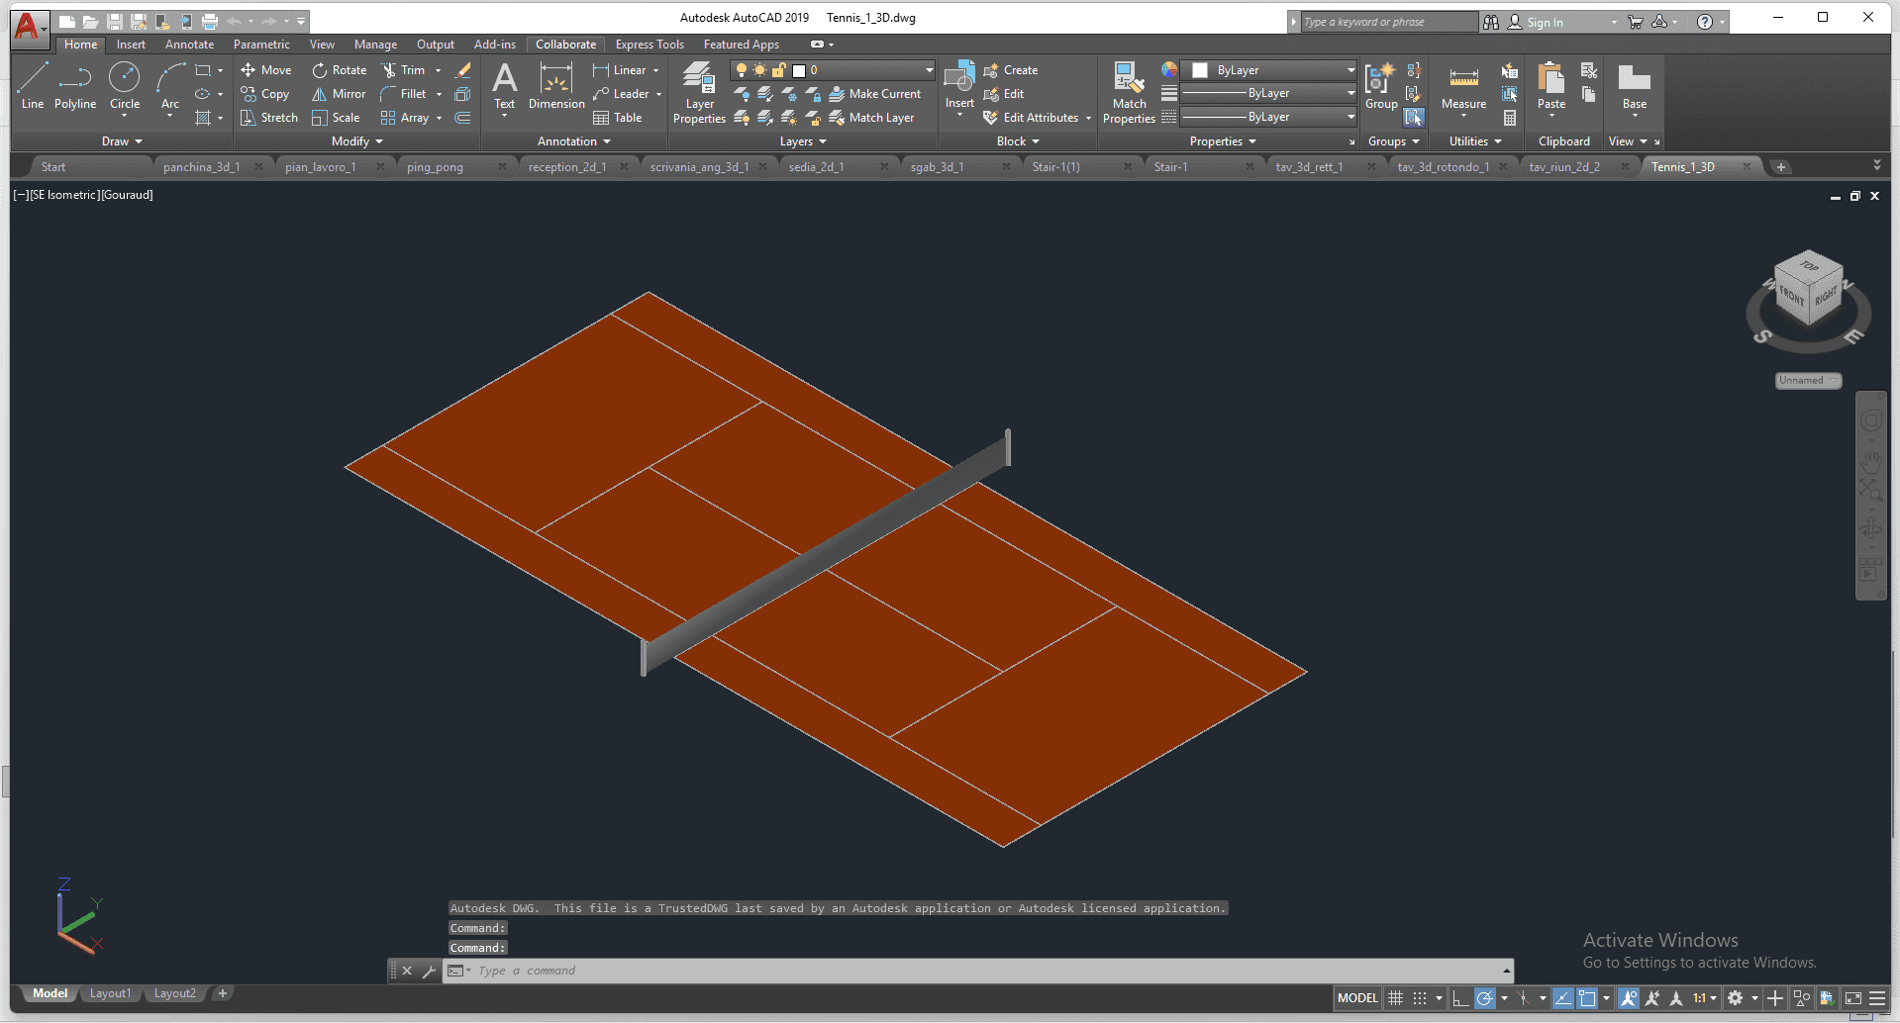Open the Annotate ribbon tab
This screenshot has width=1900, height=1023.
click(x=189, y=45)
